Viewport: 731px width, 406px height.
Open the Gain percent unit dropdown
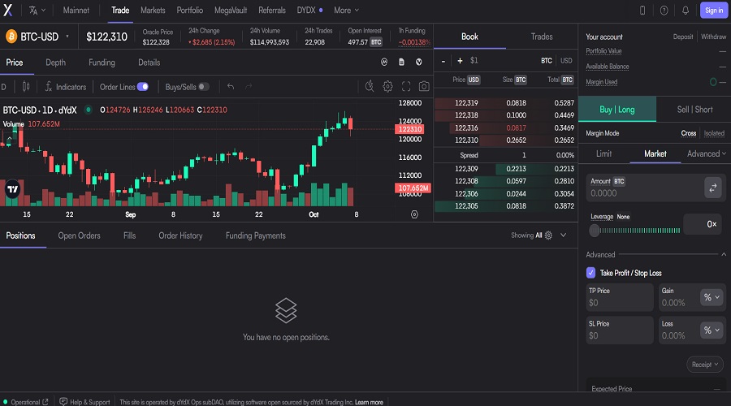pyautogui.click(x=712, y=297)
